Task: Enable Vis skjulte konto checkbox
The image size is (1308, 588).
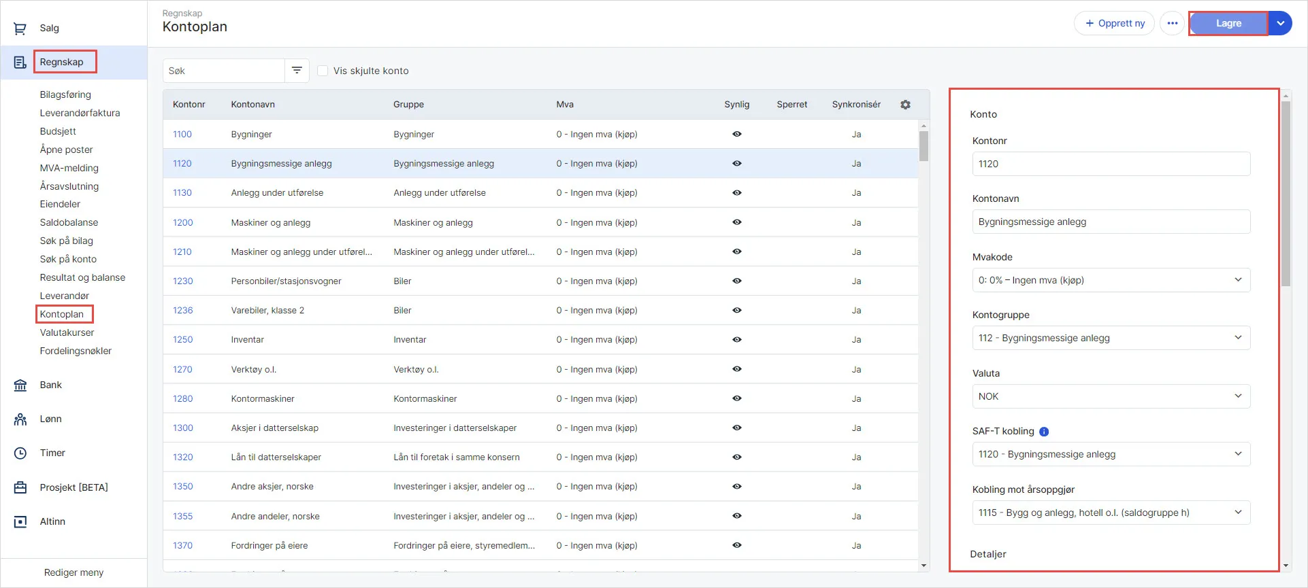Action: [323, 71]
